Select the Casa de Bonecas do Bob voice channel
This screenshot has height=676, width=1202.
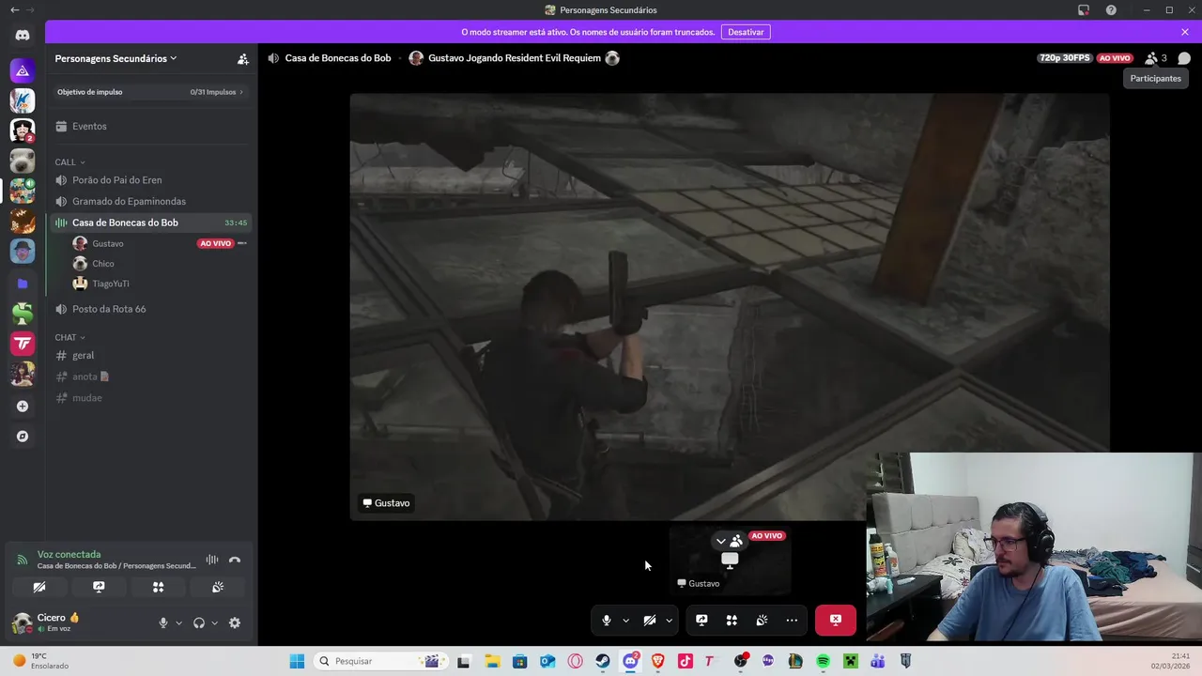coord(150,223)
